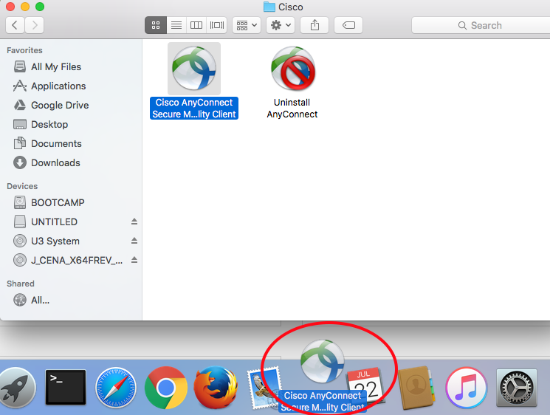The image size is (550, 415).
Task: Open Terminal from the Dock
Action: pyautogui.click(x=66, y=387)
